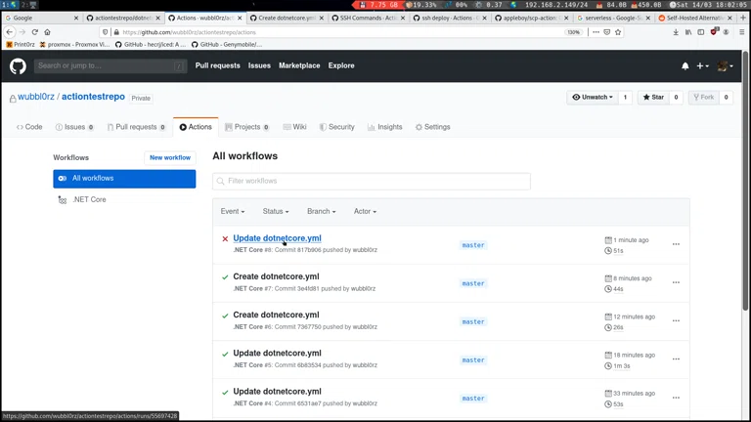751x422 pixels.
Task: Bookmark this page with the star
Action: pos(618,32)
